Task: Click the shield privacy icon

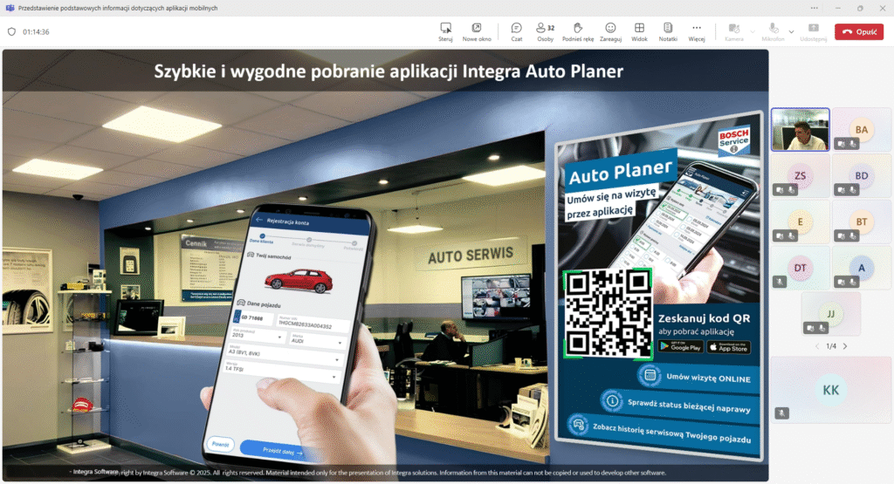Action: coord(11,32)
